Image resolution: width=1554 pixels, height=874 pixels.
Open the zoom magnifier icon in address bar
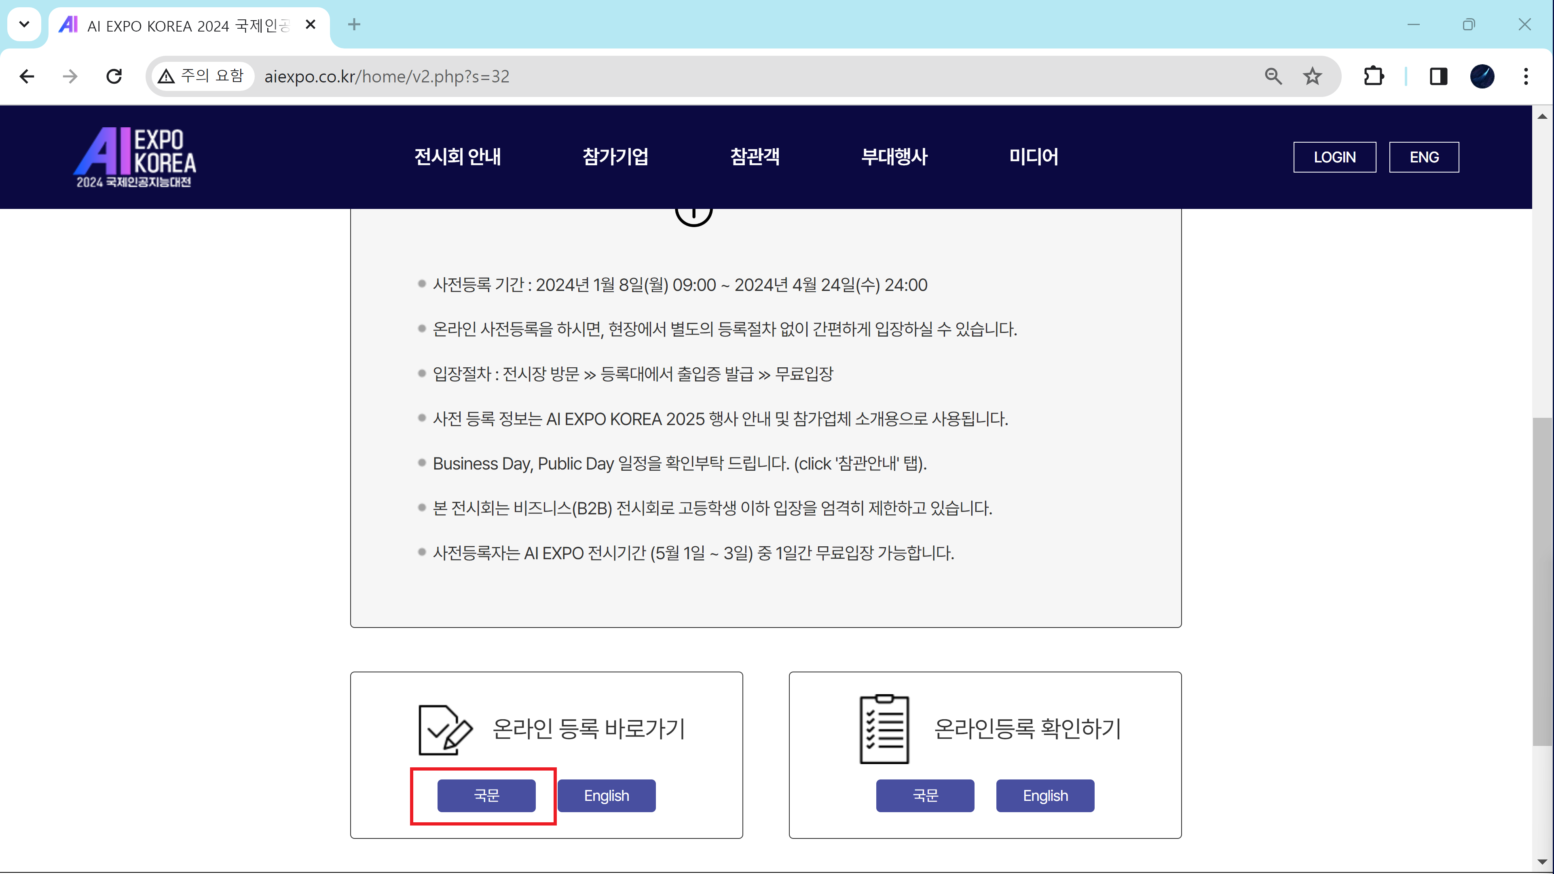[x=1273, y=76]
